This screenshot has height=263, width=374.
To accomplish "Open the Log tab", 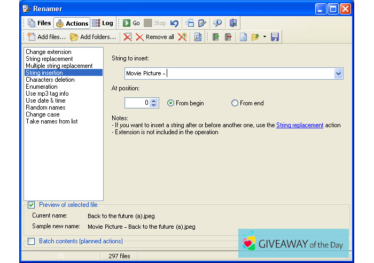I will pyautogui.click(x=103, y=23).
